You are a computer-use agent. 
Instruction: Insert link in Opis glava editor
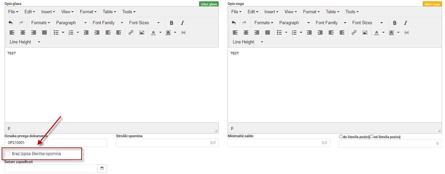click(131, 32)
